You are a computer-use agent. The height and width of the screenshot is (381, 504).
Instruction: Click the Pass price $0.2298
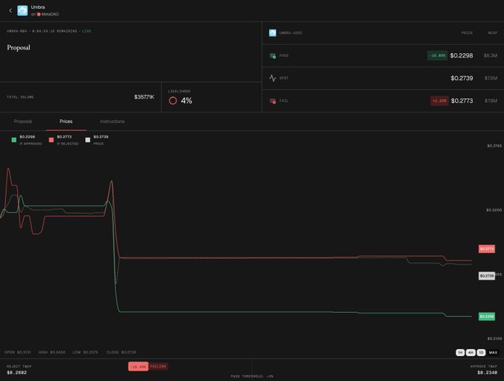click(461, 55)
